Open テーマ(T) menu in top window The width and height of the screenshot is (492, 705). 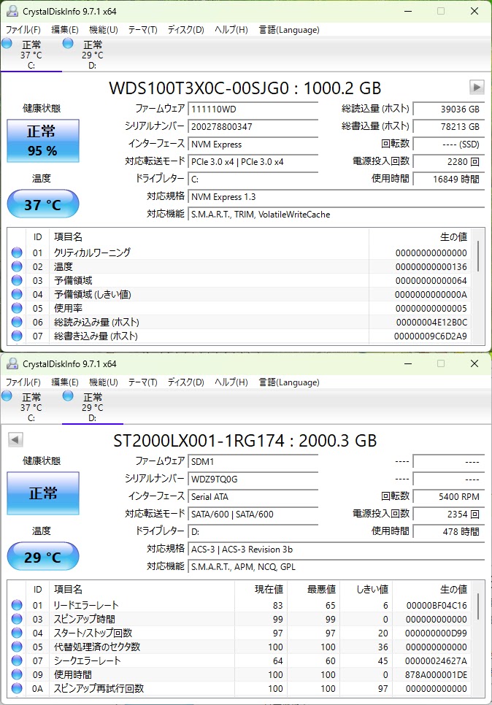pos(142,30)
